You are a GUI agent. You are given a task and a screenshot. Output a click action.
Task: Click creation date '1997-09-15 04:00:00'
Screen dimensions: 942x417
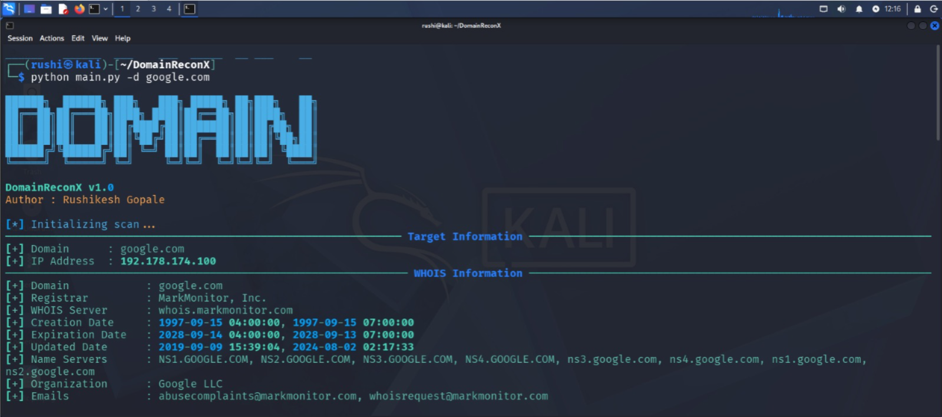pos(219,323)
